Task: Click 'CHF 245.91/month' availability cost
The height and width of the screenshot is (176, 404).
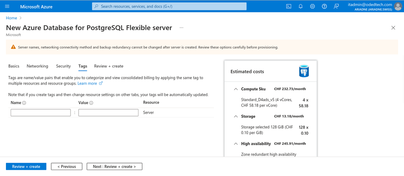Action: [290, 144]
